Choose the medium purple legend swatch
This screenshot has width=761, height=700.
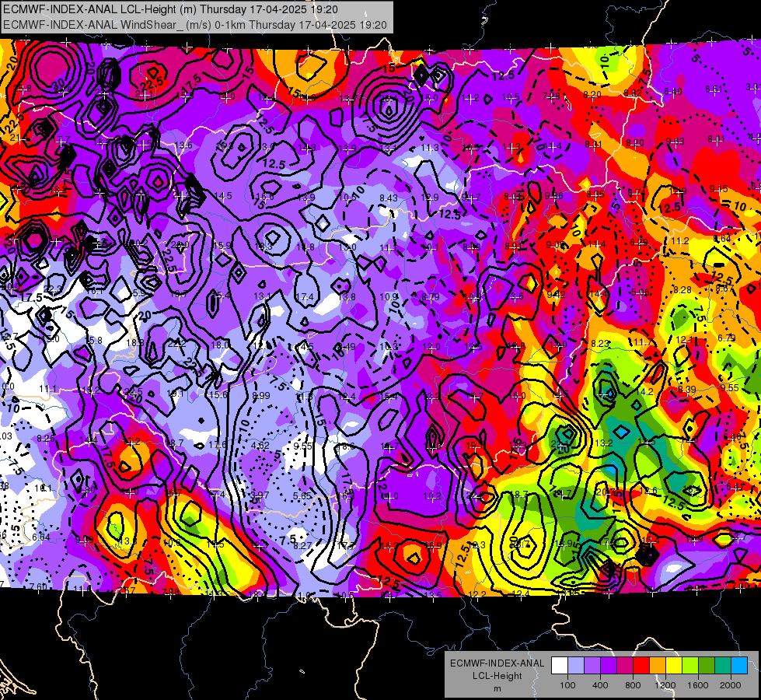(x=592, y=666)
